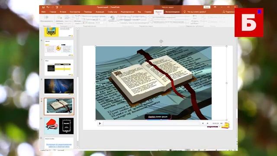Click the slide panel scroll down arrow

(x=78, y=147)
